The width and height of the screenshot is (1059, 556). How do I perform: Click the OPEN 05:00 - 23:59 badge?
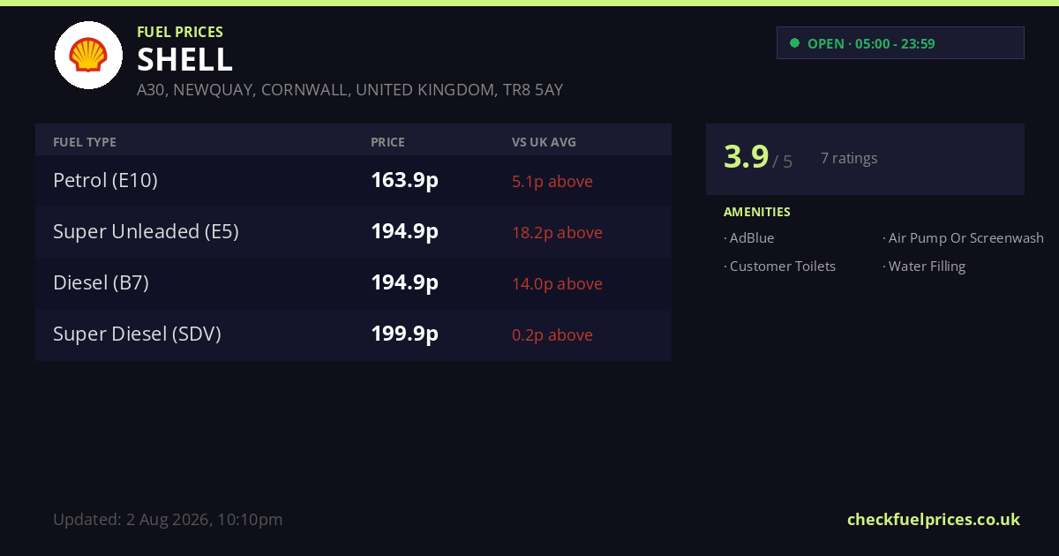click(x=900, y=43)
